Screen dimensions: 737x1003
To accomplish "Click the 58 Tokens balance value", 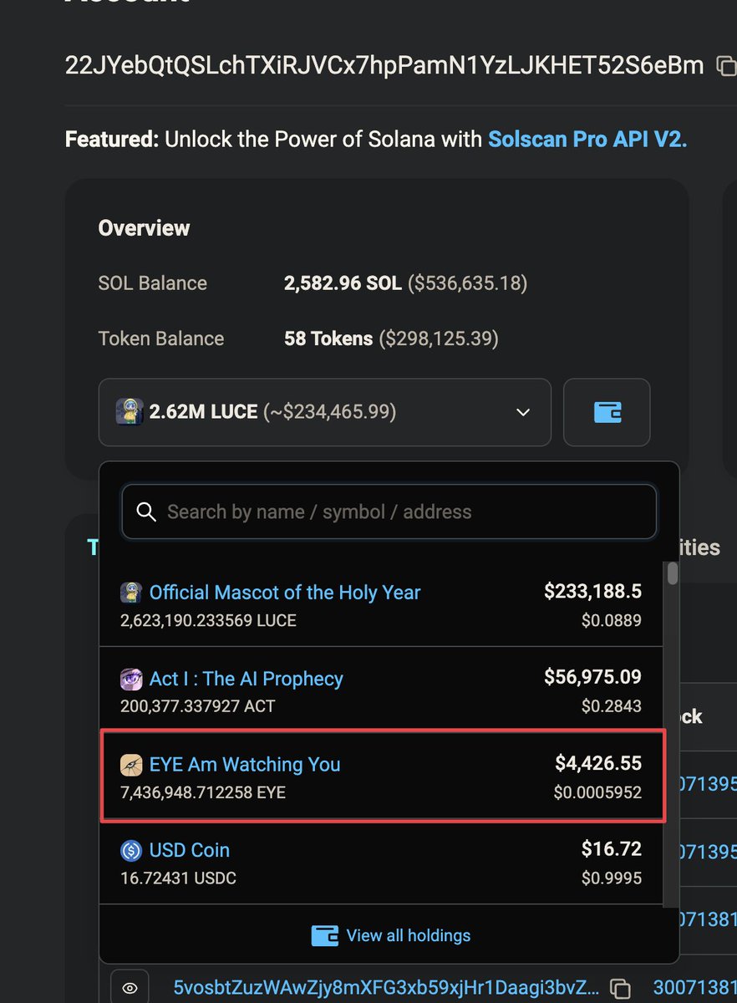I will (328, 339).
